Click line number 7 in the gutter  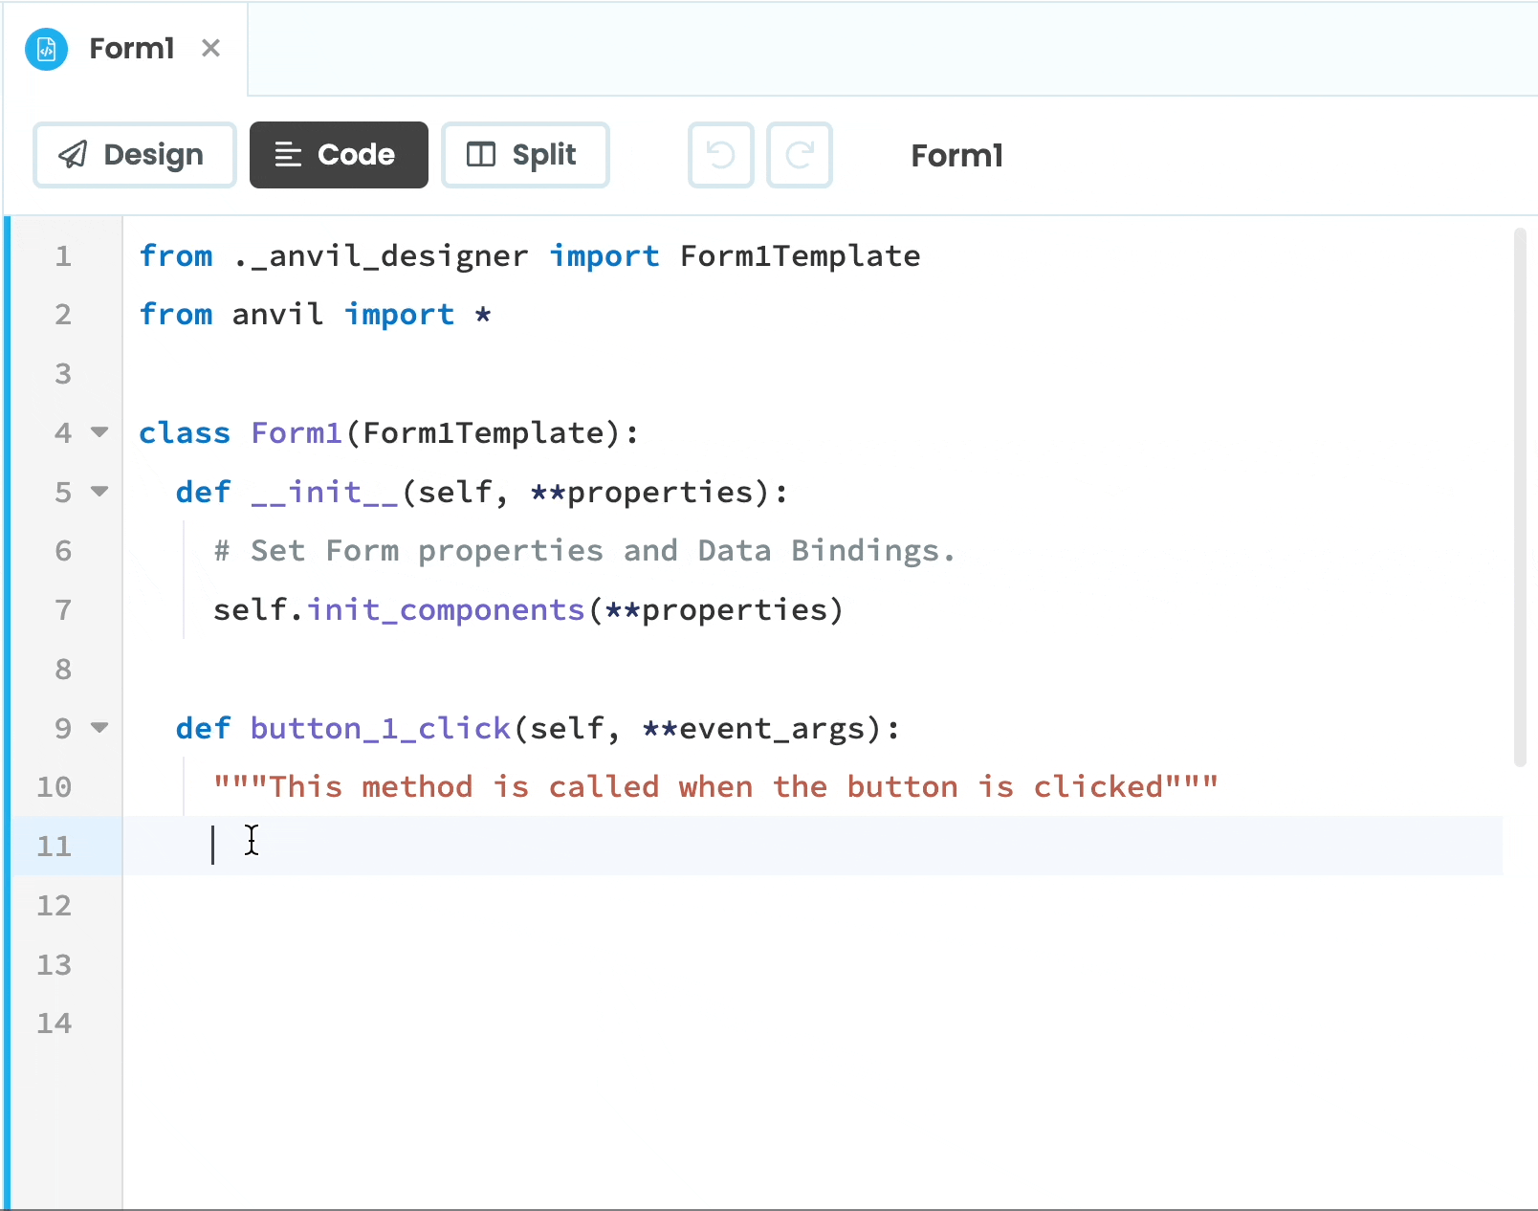click(63, 609)
